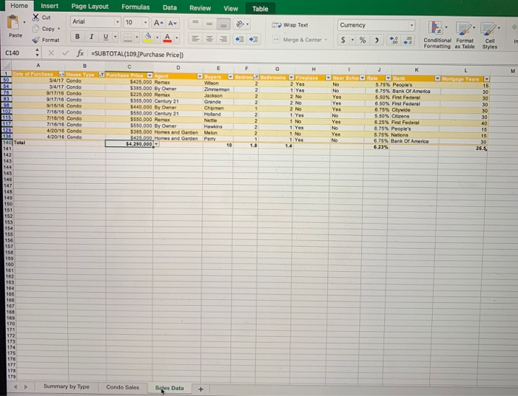Open the total cell dropdown arrow in C140
This screenshot has width=518, height=396.
[x=156, y=144]
